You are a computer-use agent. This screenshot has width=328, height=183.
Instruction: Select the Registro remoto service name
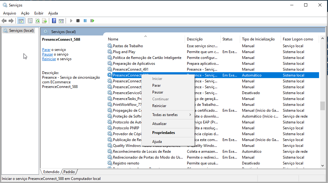pyautogui.click(x=126, y=163)
